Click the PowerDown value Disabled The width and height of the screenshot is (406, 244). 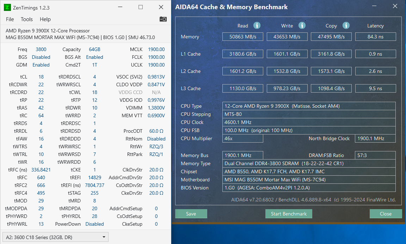94,224
